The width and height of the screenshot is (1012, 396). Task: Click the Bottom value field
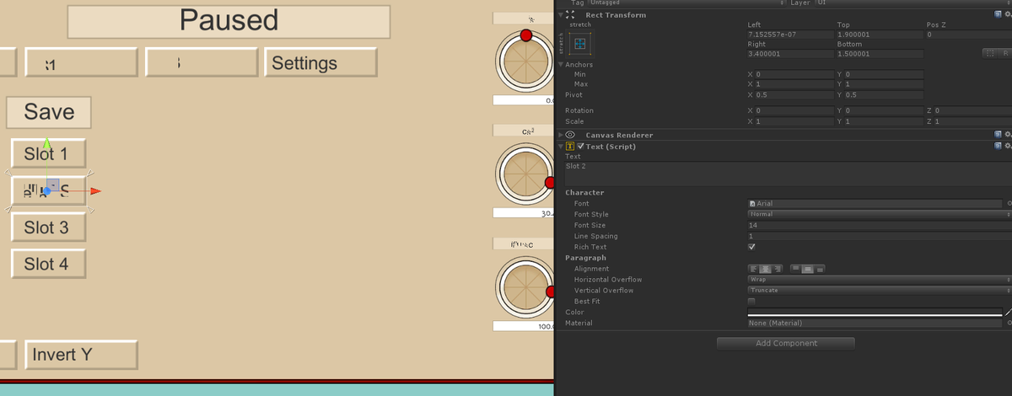(x=880, y=54)
